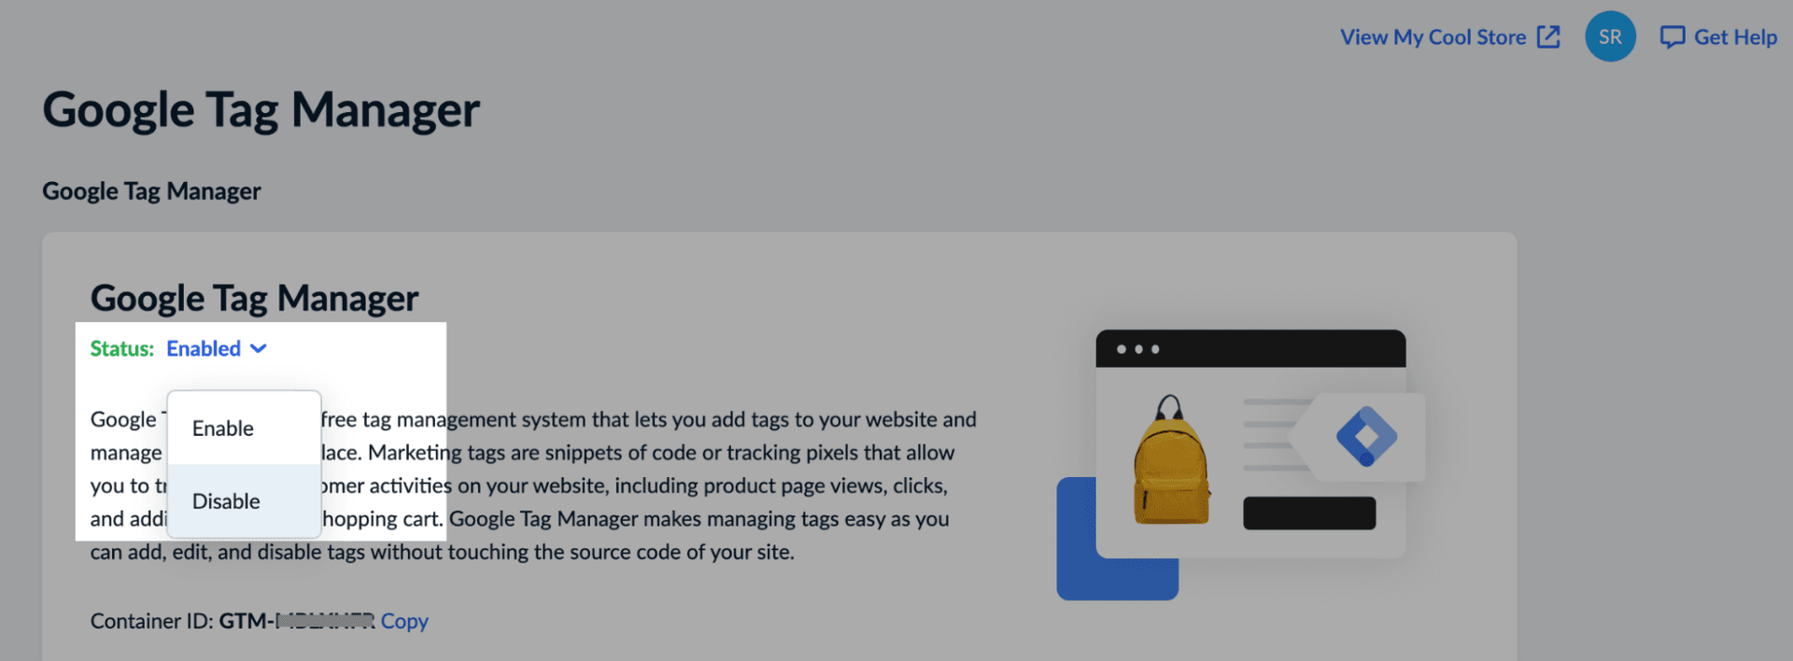This screenshot has height=661, width=1793.
Task: Click the Google Tag Manager diamond logo
Action: click(x=1366, y=436)
